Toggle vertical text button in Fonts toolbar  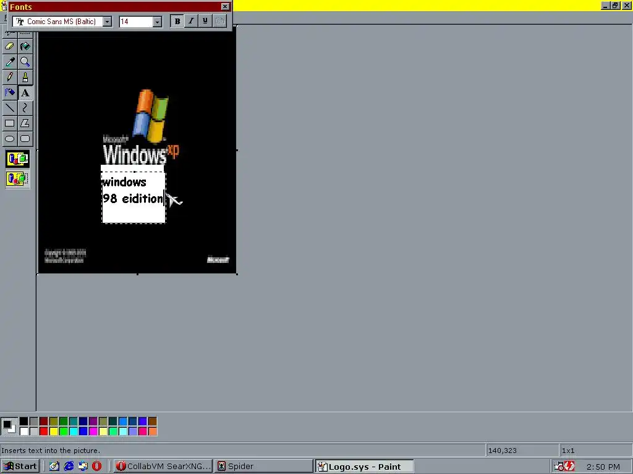click(219, 22)
